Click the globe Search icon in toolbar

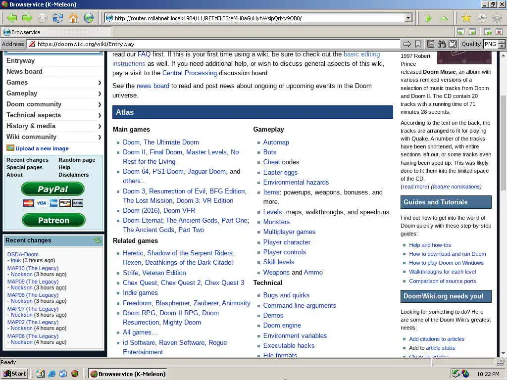point(88,18)
